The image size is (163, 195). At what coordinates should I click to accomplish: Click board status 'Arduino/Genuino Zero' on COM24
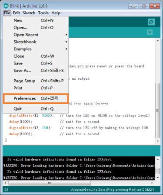[113, 190]
